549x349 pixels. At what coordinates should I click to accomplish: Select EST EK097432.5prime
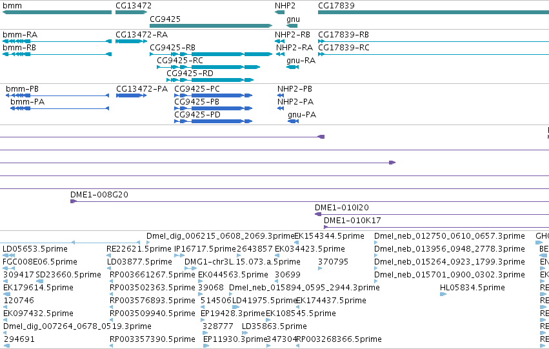point(5,321)
